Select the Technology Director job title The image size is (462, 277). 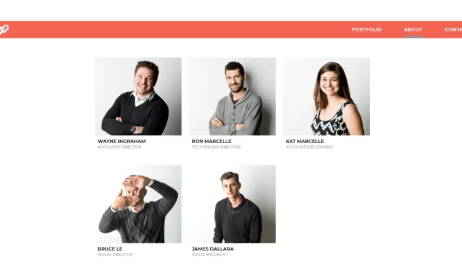pyautogui.click(x=216, y=147)
